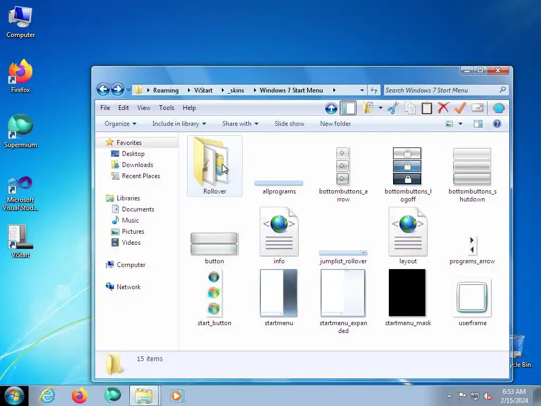Expand the address bar history dropdown
The height and width of the screenshot is (406, 541).
point(362,90)
